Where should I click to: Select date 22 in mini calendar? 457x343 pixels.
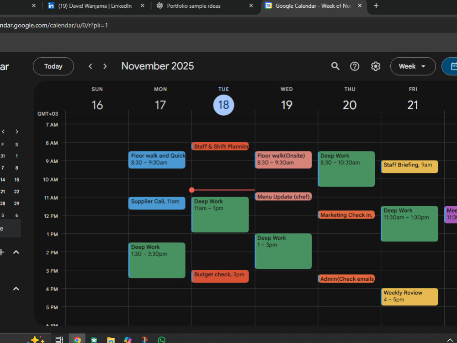pos(16,192)
